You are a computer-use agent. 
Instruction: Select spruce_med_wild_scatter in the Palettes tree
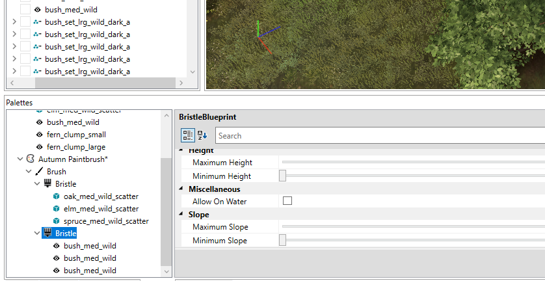(107, 221)
